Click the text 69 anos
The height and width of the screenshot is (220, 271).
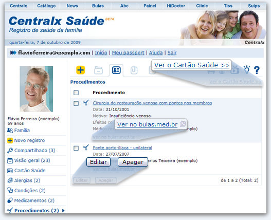coord(15,123)
